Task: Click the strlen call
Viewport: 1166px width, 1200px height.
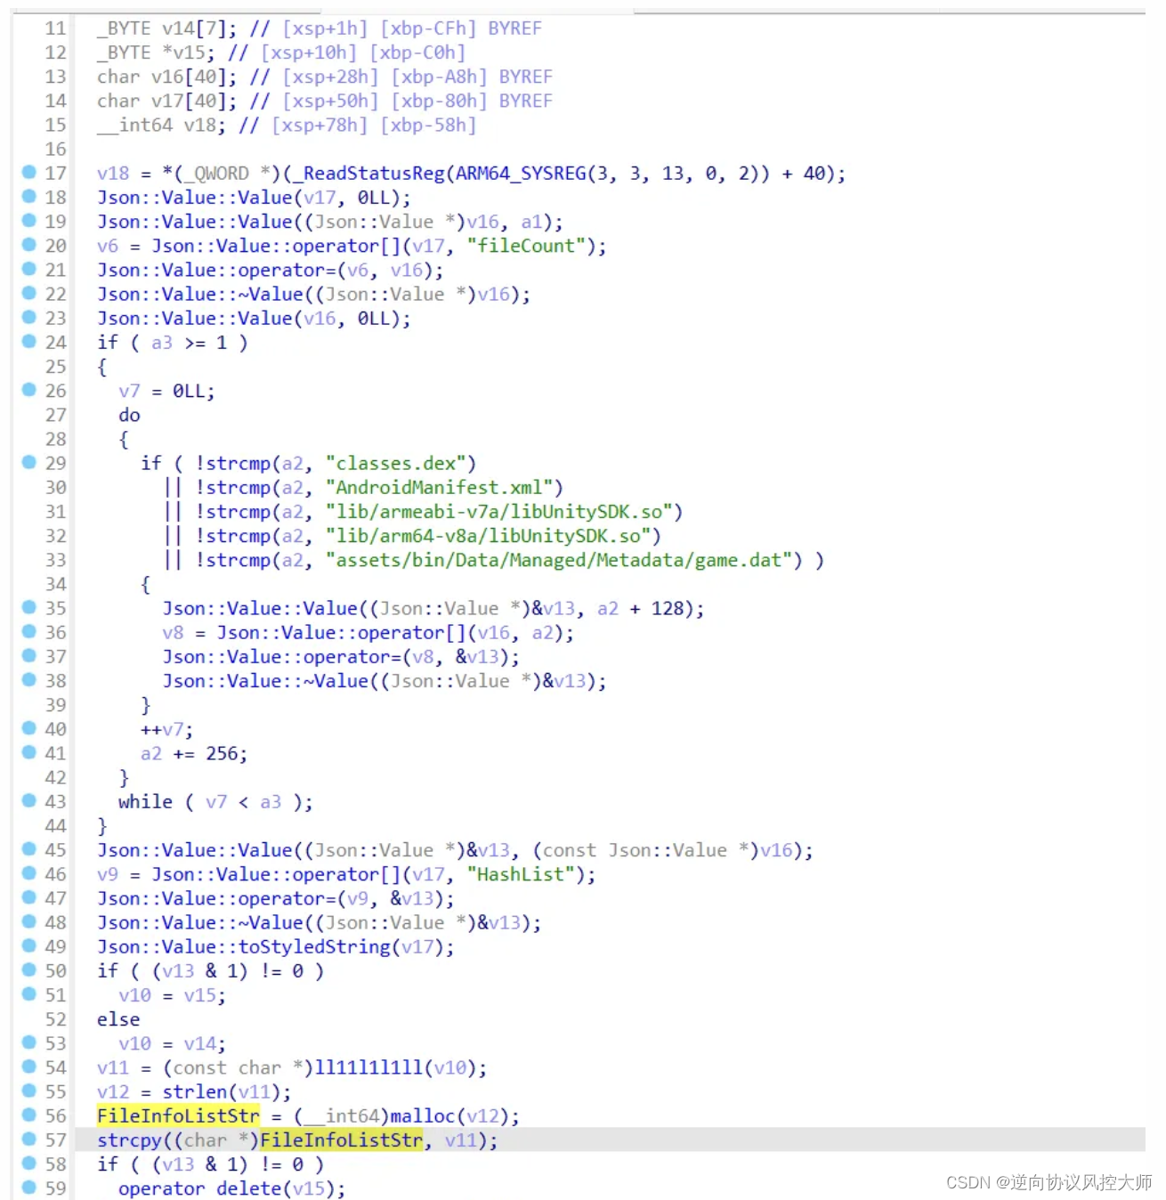Action: (195, 1091)
